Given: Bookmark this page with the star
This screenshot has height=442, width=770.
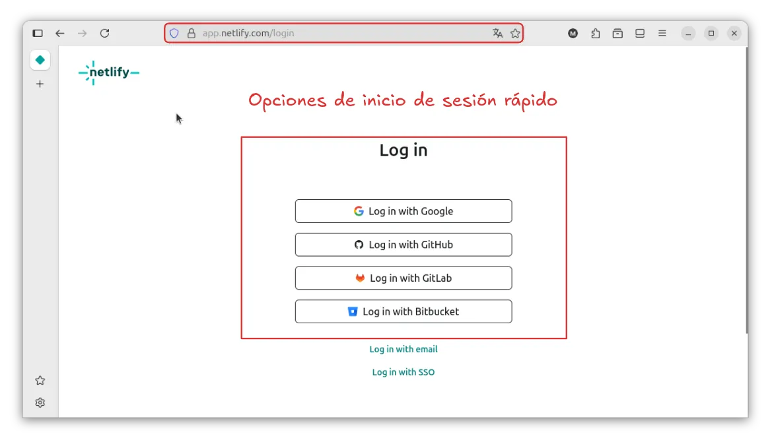Looking at the screenshot, I should click(515, 33).
